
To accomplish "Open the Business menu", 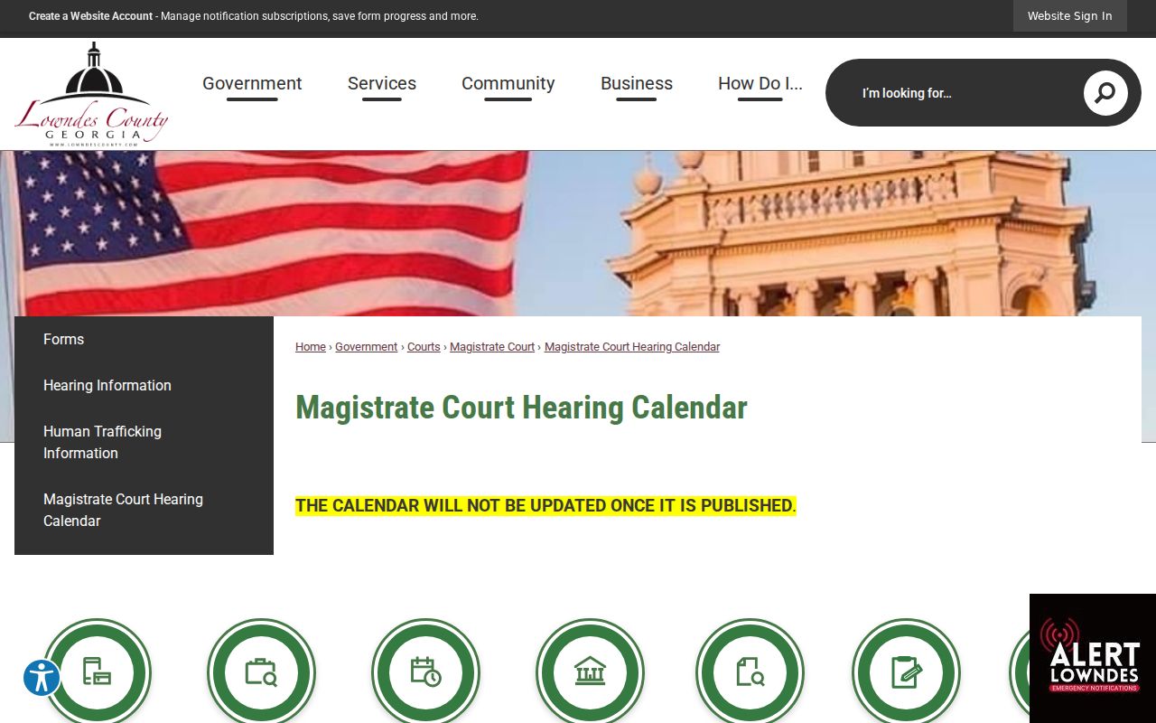I will (637, 84).
